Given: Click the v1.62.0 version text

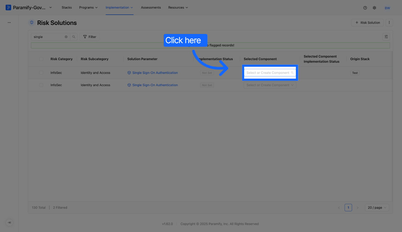Looking at the screenshot, I should (167, 224).
